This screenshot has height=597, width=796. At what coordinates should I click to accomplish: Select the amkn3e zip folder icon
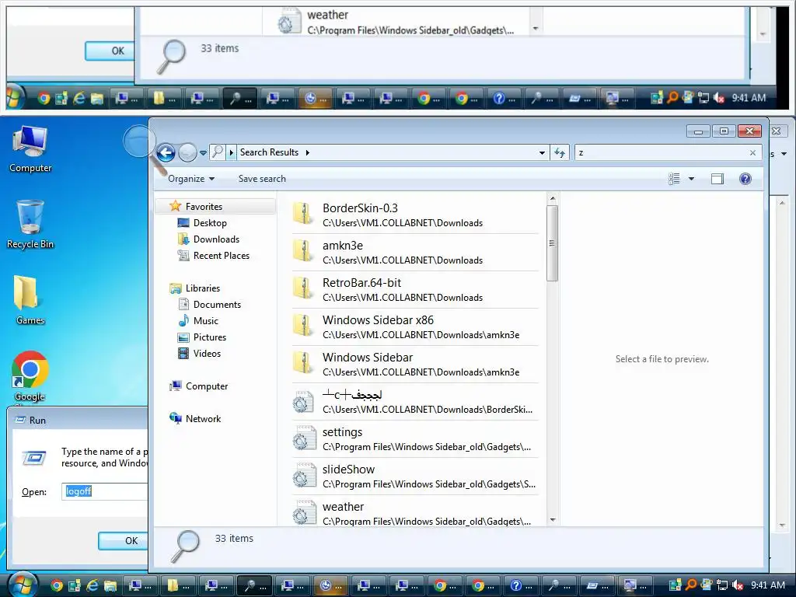(x=304, y=251)
